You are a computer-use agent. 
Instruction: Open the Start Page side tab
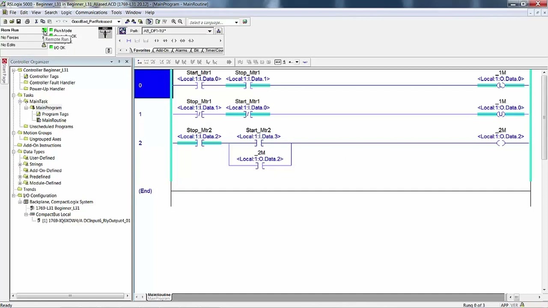(4, 72)
